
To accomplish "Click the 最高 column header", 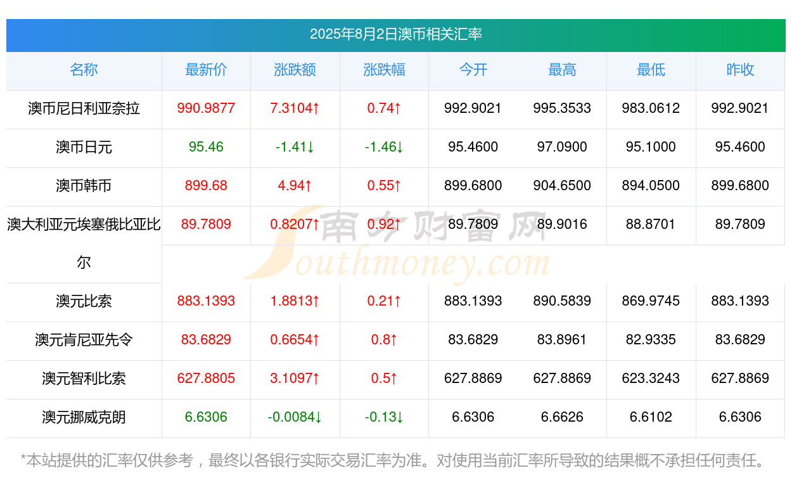I will (562, 70).
